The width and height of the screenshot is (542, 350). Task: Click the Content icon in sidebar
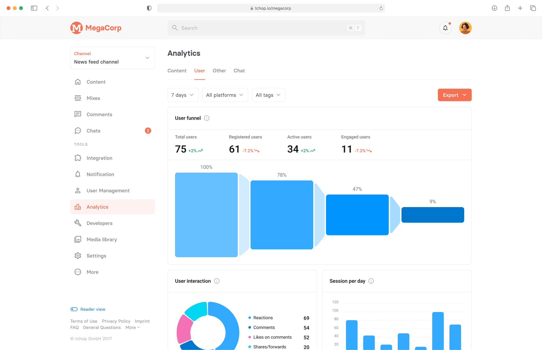tap(78, 82)
